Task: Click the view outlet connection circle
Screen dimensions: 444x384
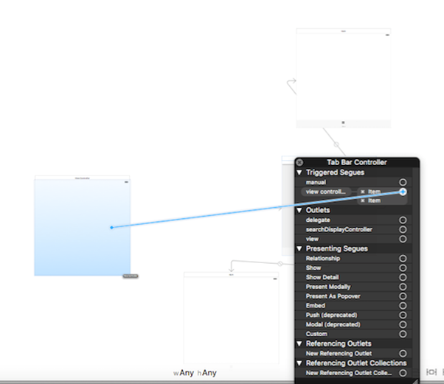Action: pos(403,239)
